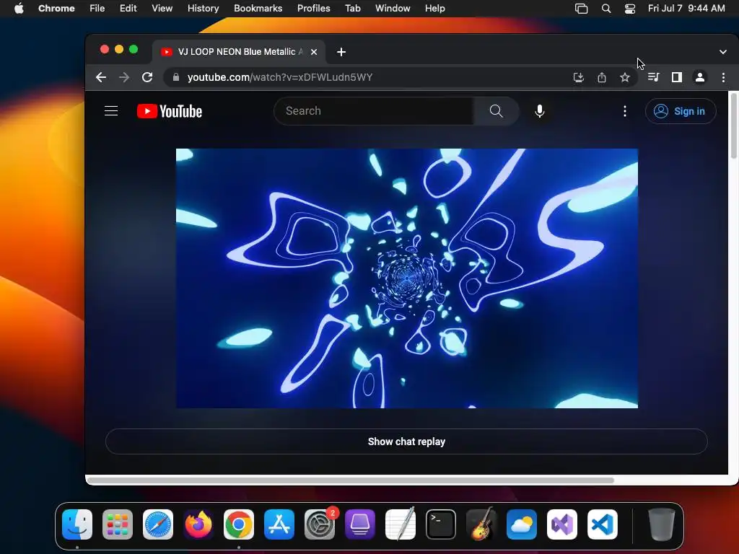
Task: Close the VJ LOOP NEON tab
Action: (x=314, y=52)
